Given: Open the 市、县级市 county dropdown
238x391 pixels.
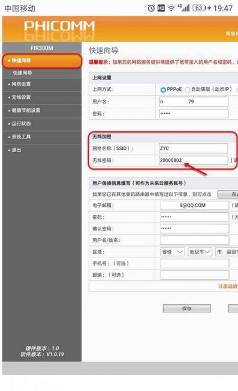Looking at the screenshot, I should pos(227,252).
